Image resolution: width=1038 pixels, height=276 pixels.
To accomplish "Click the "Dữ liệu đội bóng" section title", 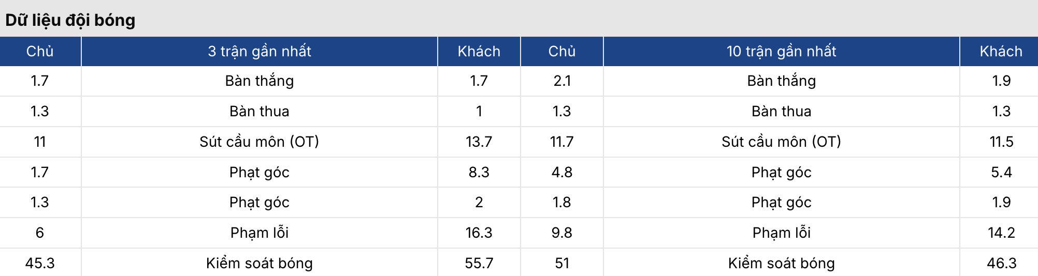I will [x=70, y=20].
